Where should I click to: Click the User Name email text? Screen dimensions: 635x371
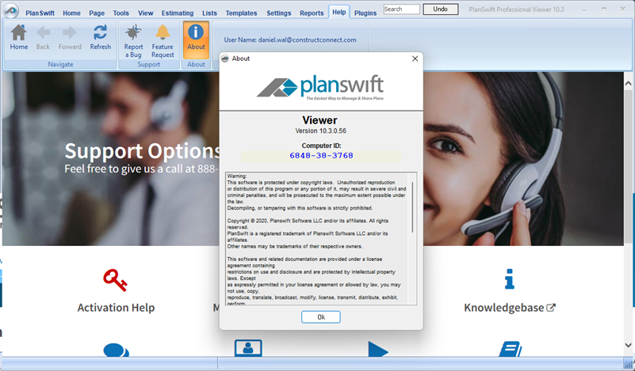290,40
